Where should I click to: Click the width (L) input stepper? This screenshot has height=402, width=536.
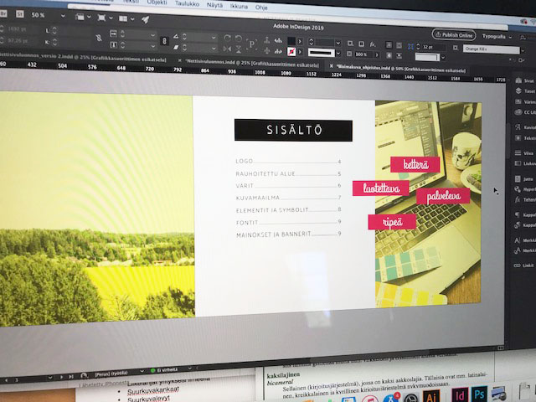click(54, 30)
